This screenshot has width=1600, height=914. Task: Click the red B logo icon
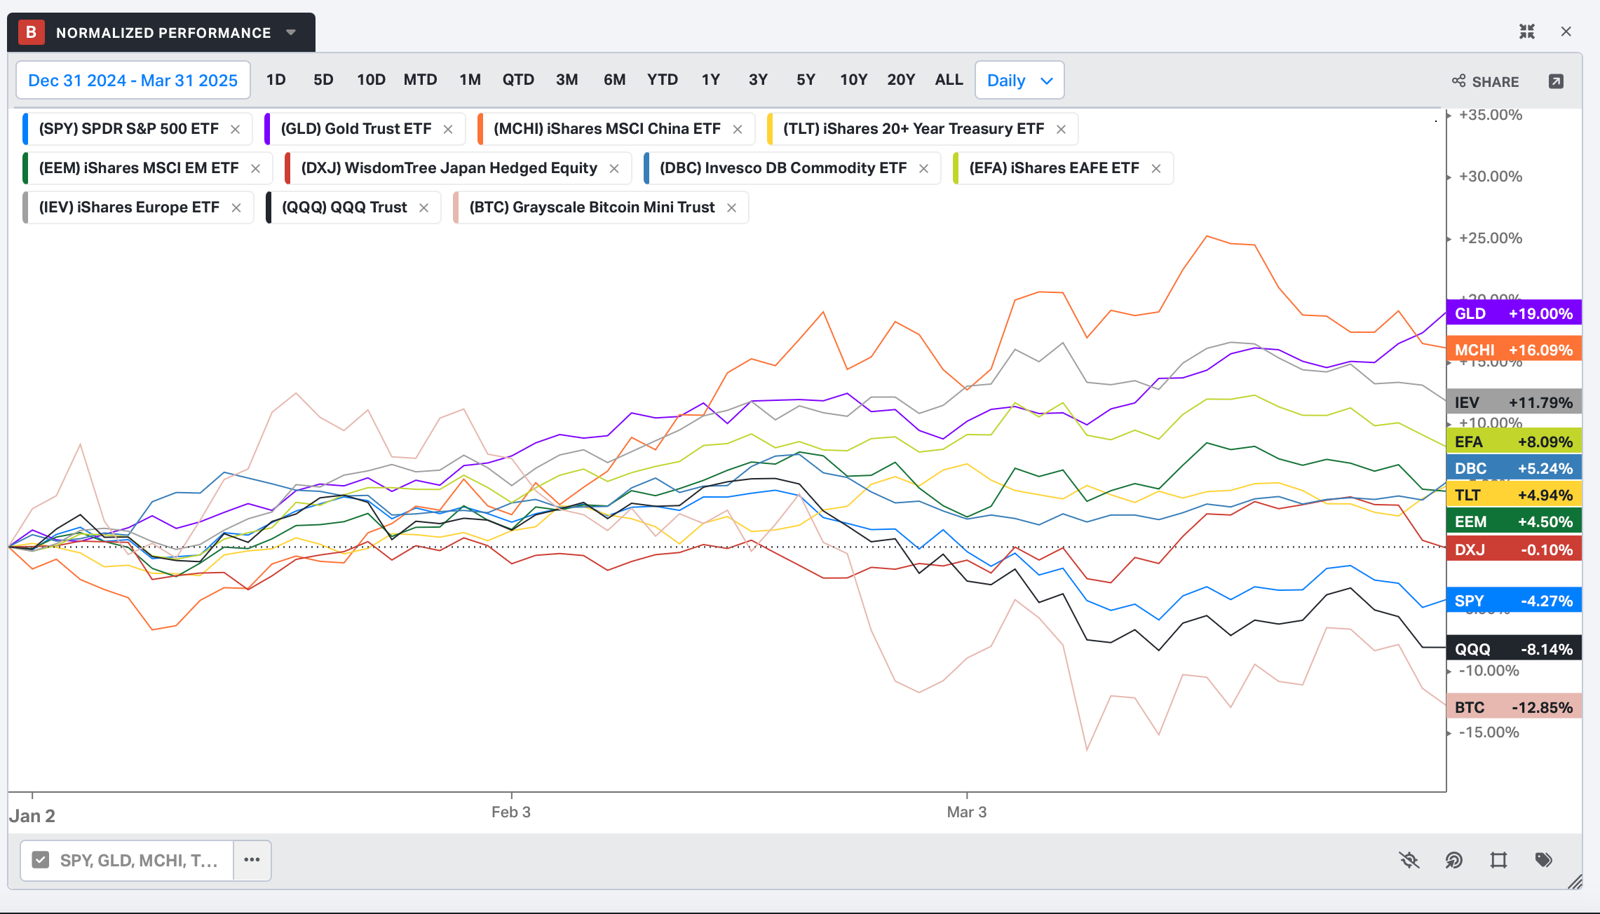pyautogui.click(x=31, y=32)
